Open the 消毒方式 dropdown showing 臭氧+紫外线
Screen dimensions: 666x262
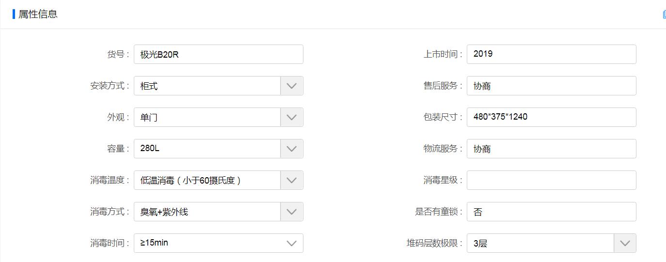tap(291, 212)
